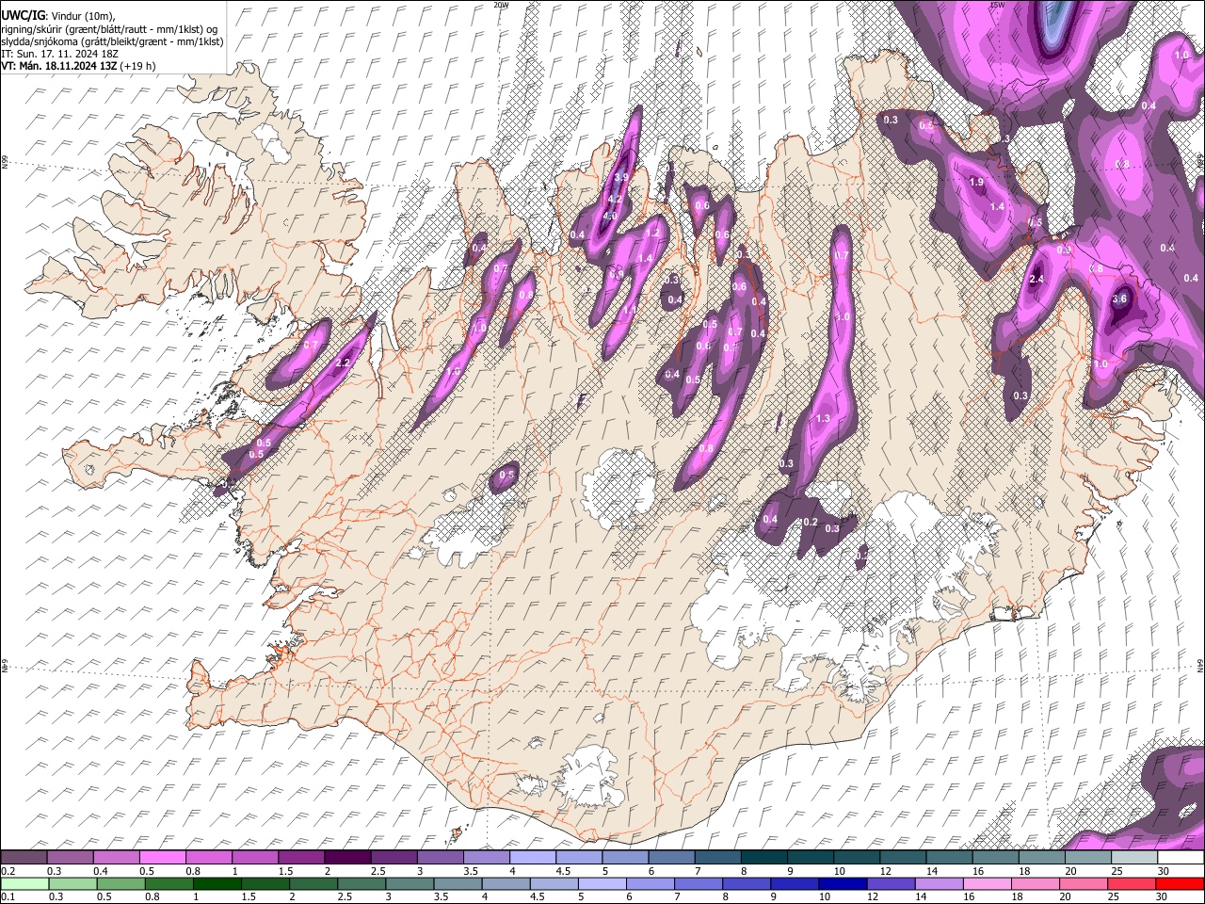Pick upper legend swatch between 8 and 9
The width and height of the screenshot is (1205, 904).
(763, 857)
